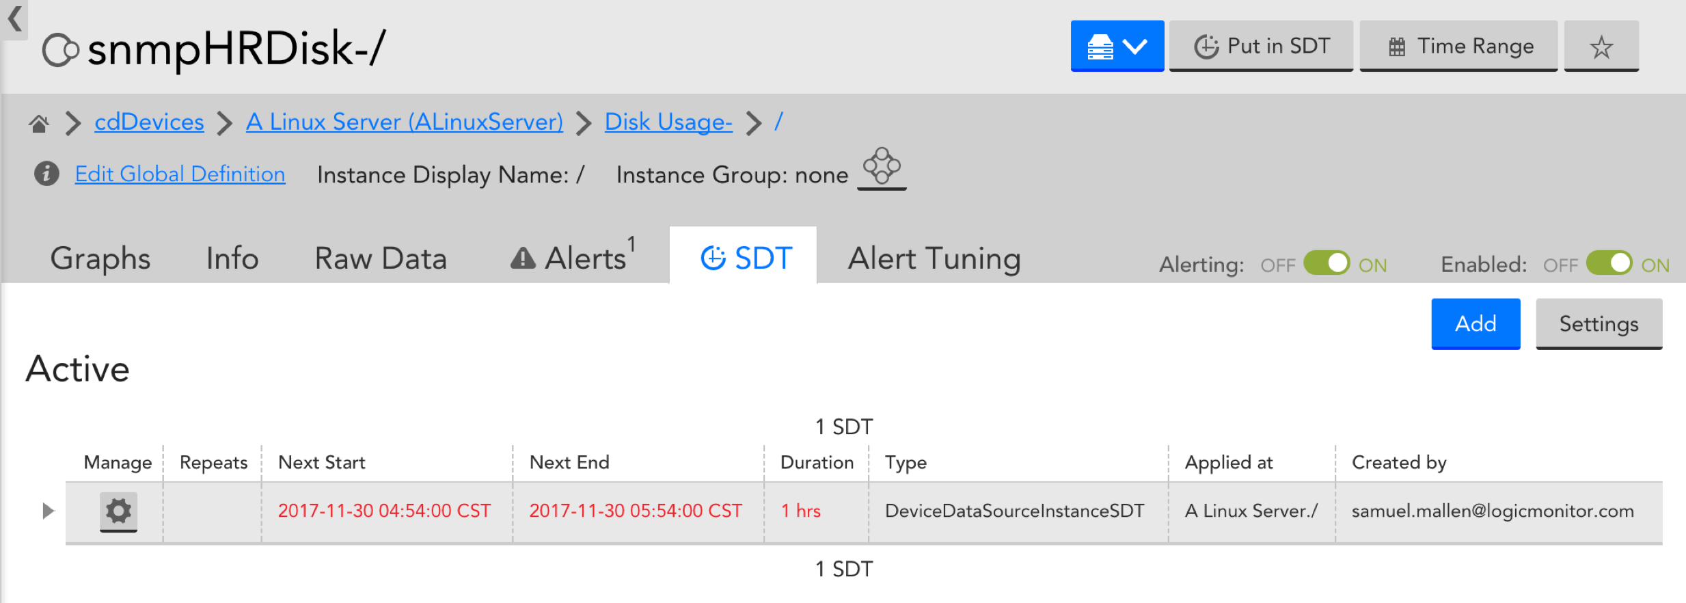Click the instance icon beside snmpHRDisk title

coord(60,50)
